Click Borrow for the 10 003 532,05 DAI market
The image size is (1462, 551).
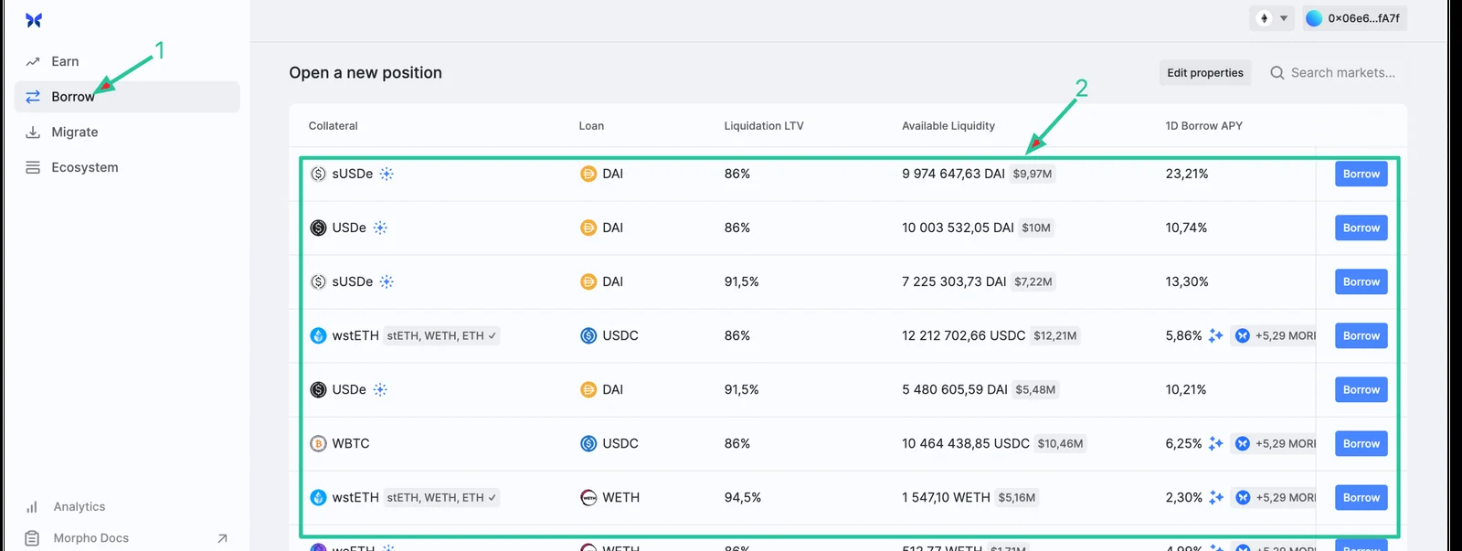(x=1361, y=228)
